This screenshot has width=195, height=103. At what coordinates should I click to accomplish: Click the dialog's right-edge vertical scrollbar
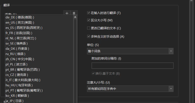(191, 51)
